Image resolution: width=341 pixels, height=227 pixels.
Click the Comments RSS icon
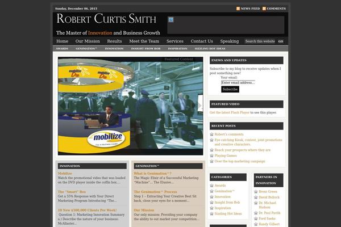(264, 9)
